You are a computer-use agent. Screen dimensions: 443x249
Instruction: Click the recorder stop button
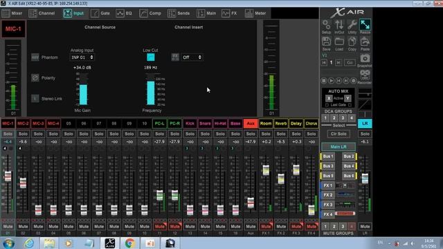point(324,81)
